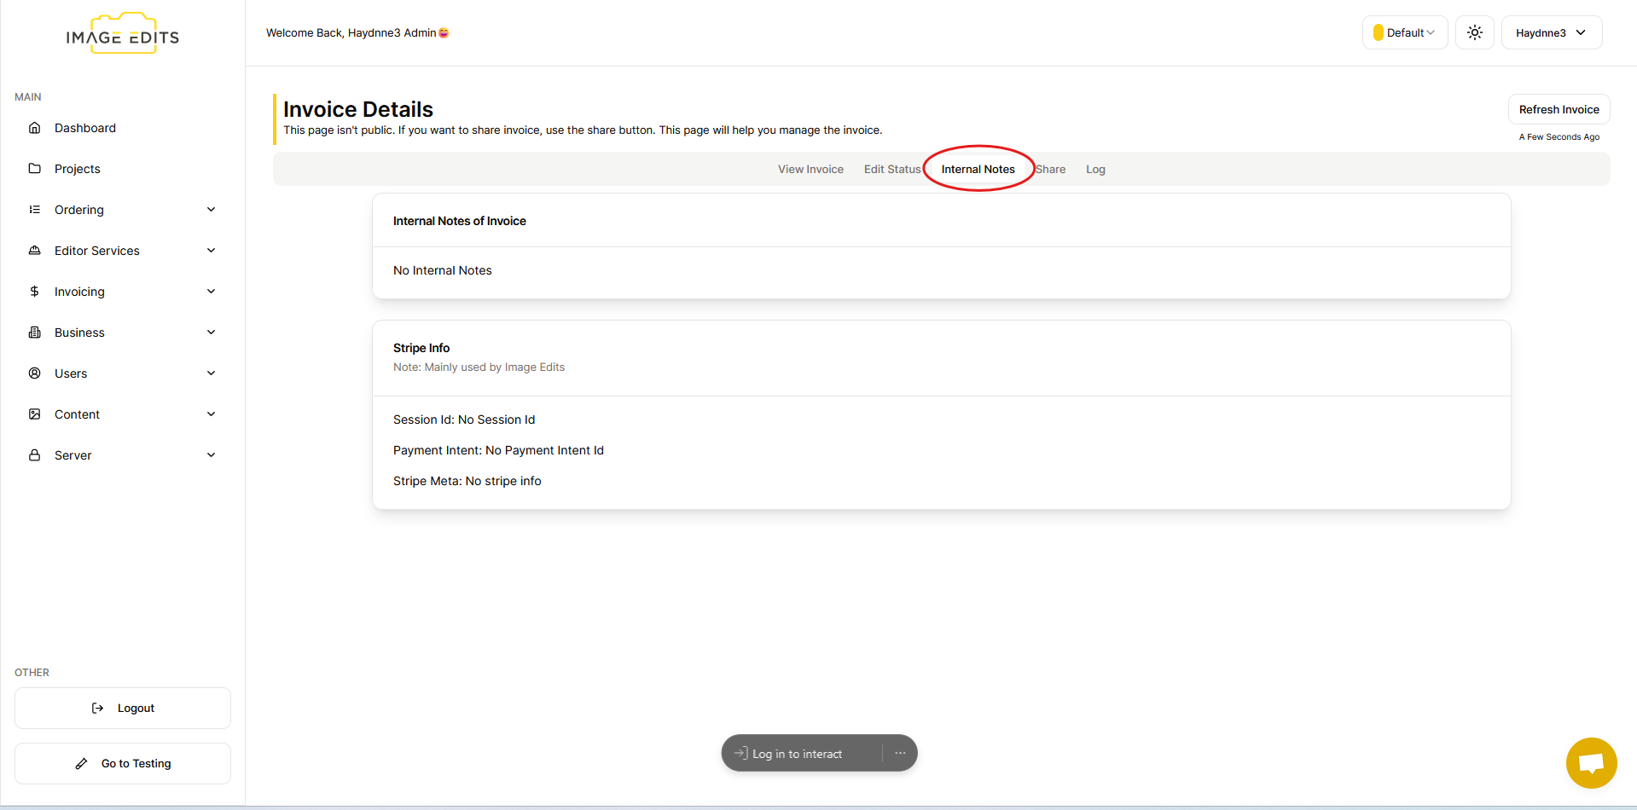This screenshot has height=810, width=1637.
Task: Click the Server lock icon
Action: point(35,455)
